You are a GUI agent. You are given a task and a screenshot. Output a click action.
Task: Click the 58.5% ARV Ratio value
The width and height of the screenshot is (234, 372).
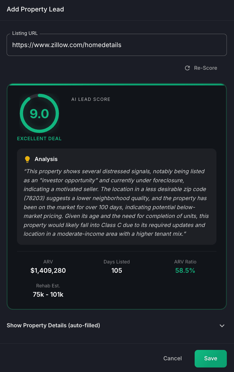[x=185, y=270]
